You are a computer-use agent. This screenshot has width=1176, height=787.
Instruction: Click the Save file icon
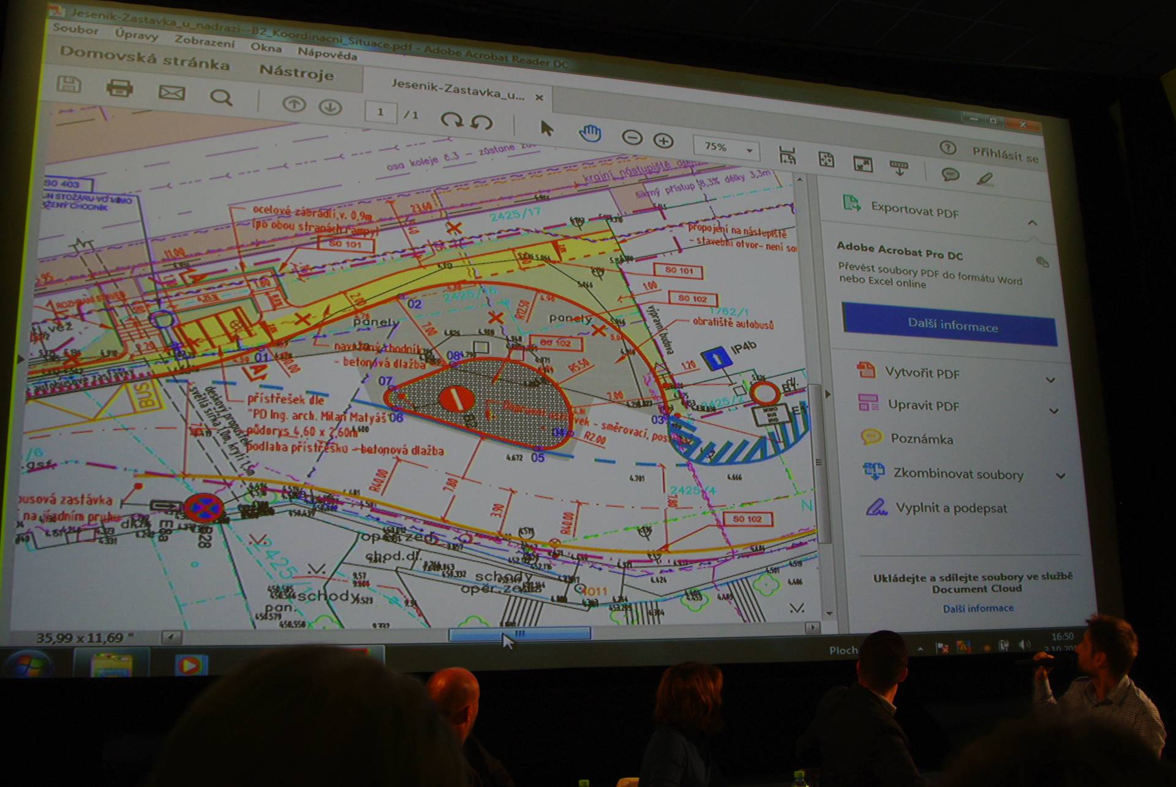pyautogui.click(x=69, y=84)
